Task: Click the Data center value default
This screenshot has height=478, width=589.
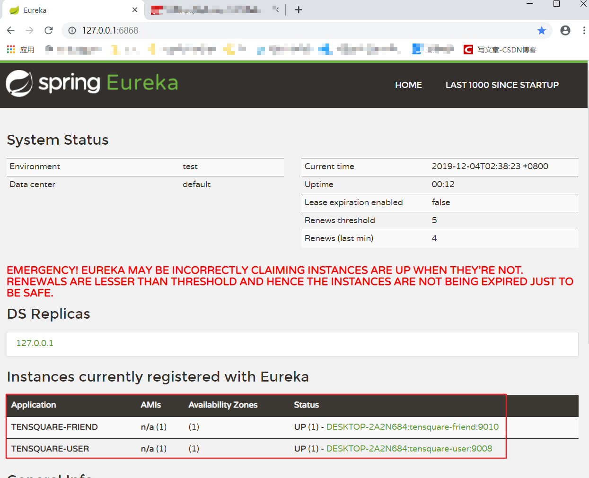Action: click(197, 184)
